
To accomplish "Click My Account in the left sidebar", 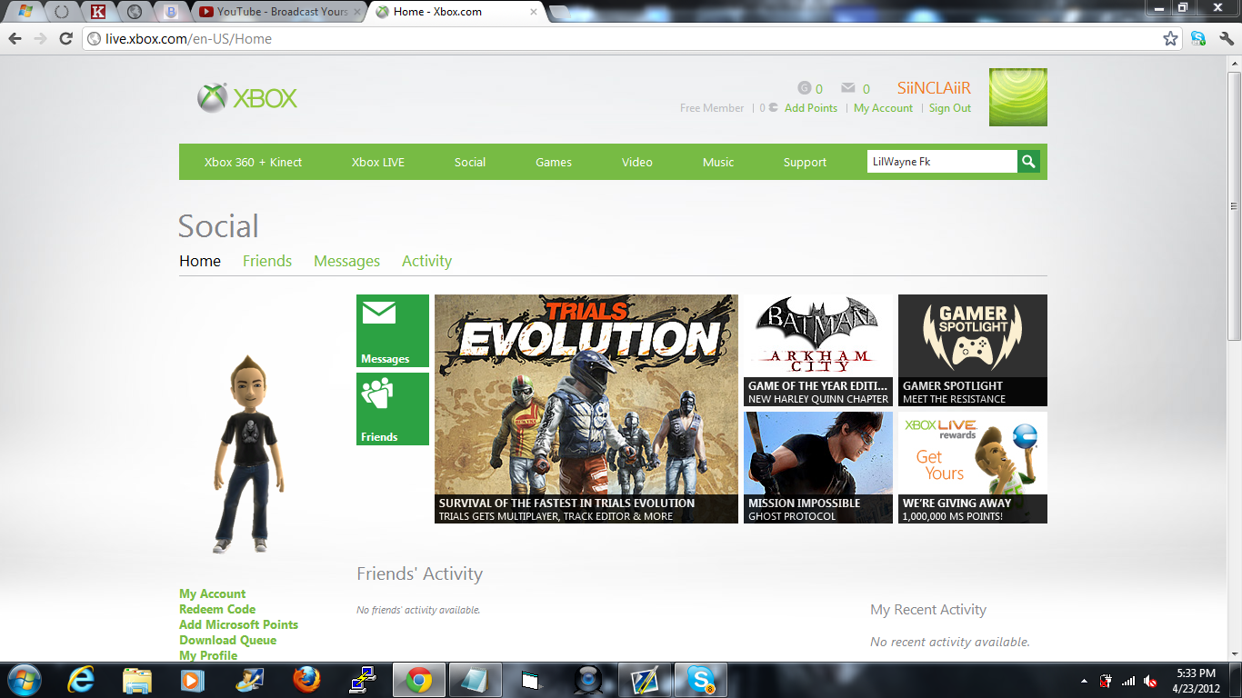I will [x=213, y=593].
